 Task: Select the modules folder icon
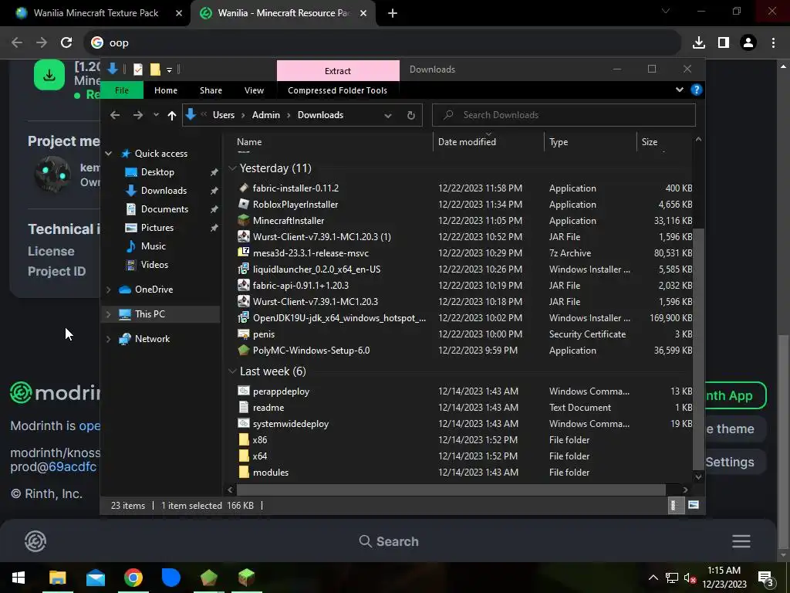click(244, 472)
